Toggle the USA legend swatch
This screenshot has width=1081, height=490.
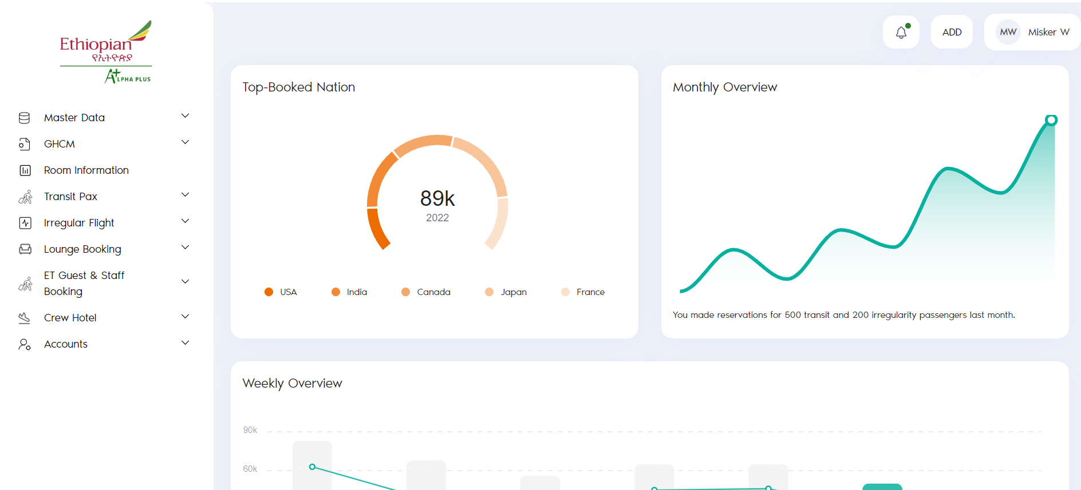pyautogui.click(x=269, y=292)
